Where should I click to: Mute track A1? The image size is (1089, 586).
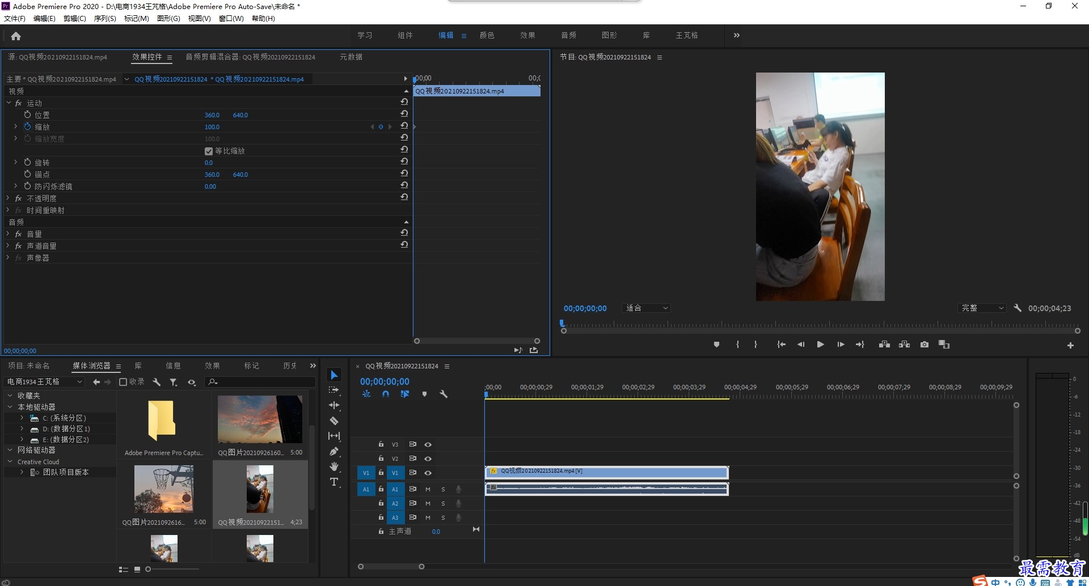[428, 489]
